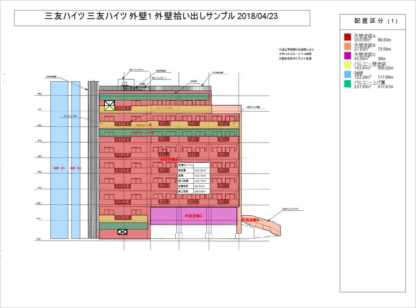The width and height of the screenshot is (416, 308).
Task: Click the 袖壁(右) label on the blue bar
Action: (76, 168)
